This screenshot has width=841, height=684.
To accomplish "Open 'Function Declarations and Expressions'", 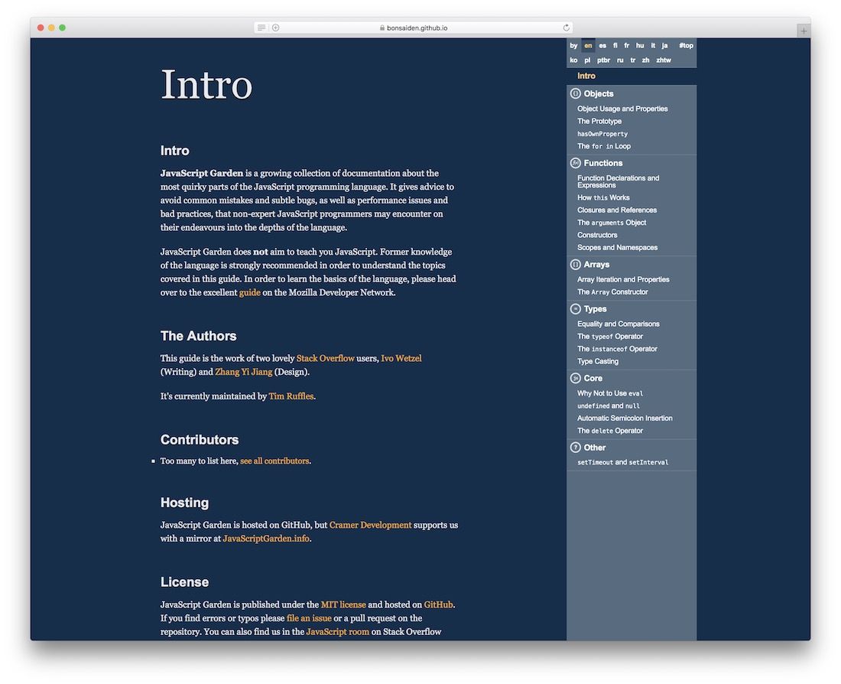I will [x=618, y=181].
